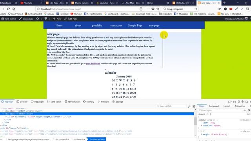The height and width of the screenshot is (141, 251).
Task: Switch to the Style Editor tab
Action: (x=54, y=102)
